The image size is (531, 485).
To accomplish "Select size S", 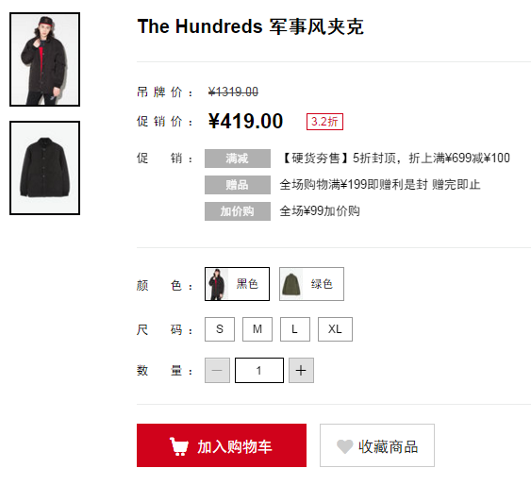I will click(220, 329).
